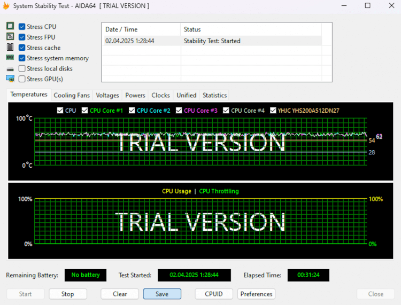Click the 'Stability Test: Started' status cell
The image size is (401, 305).
212,41
